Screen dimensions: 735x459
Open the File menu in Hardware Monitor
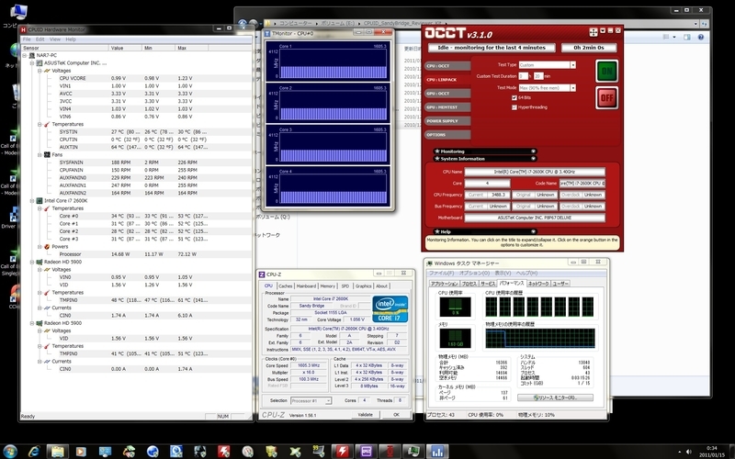[27, 39]
